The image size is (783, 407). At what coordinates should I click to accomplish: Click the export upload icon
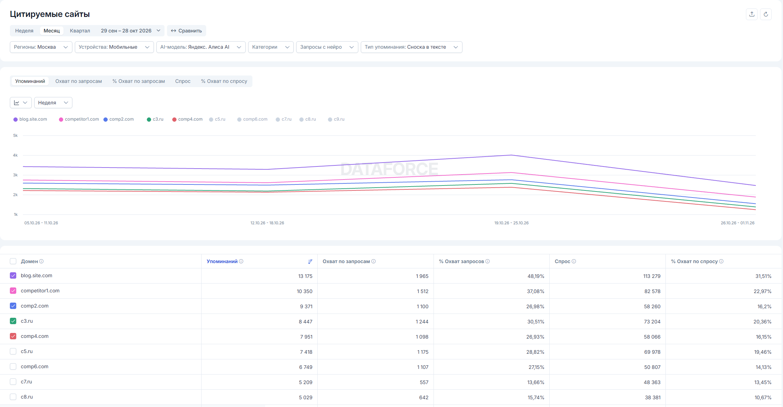752,14
